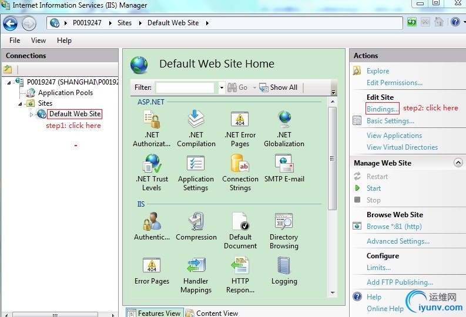Click the Connections create connection icon

[x=8, y=69]
